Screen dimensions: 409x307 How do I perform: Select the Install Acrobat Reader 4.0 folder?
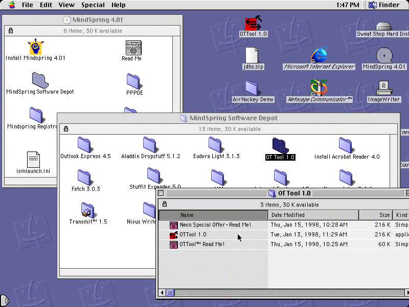(346, 145)
